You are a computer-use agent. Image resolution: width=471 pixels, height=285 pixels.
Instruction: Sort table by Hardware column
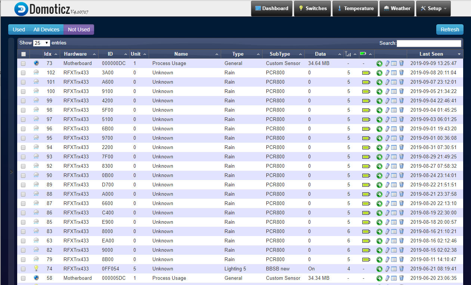pyautogui.click(x=79, y=54)
